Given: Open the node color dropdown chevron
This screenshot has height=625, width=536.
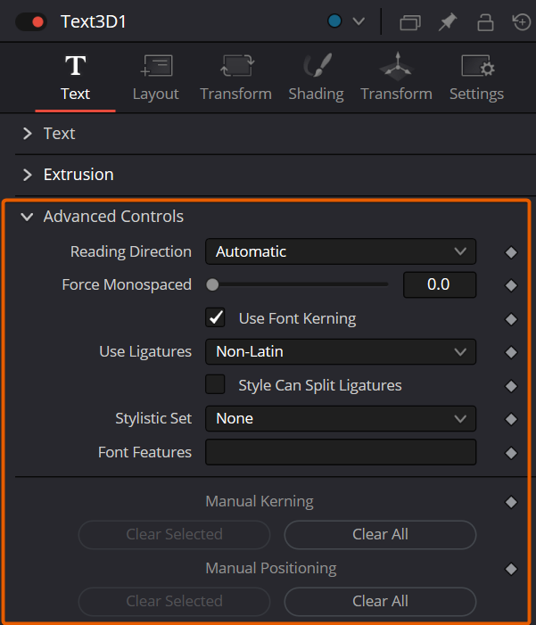Looking at the screenshot, I should point(359,21).
